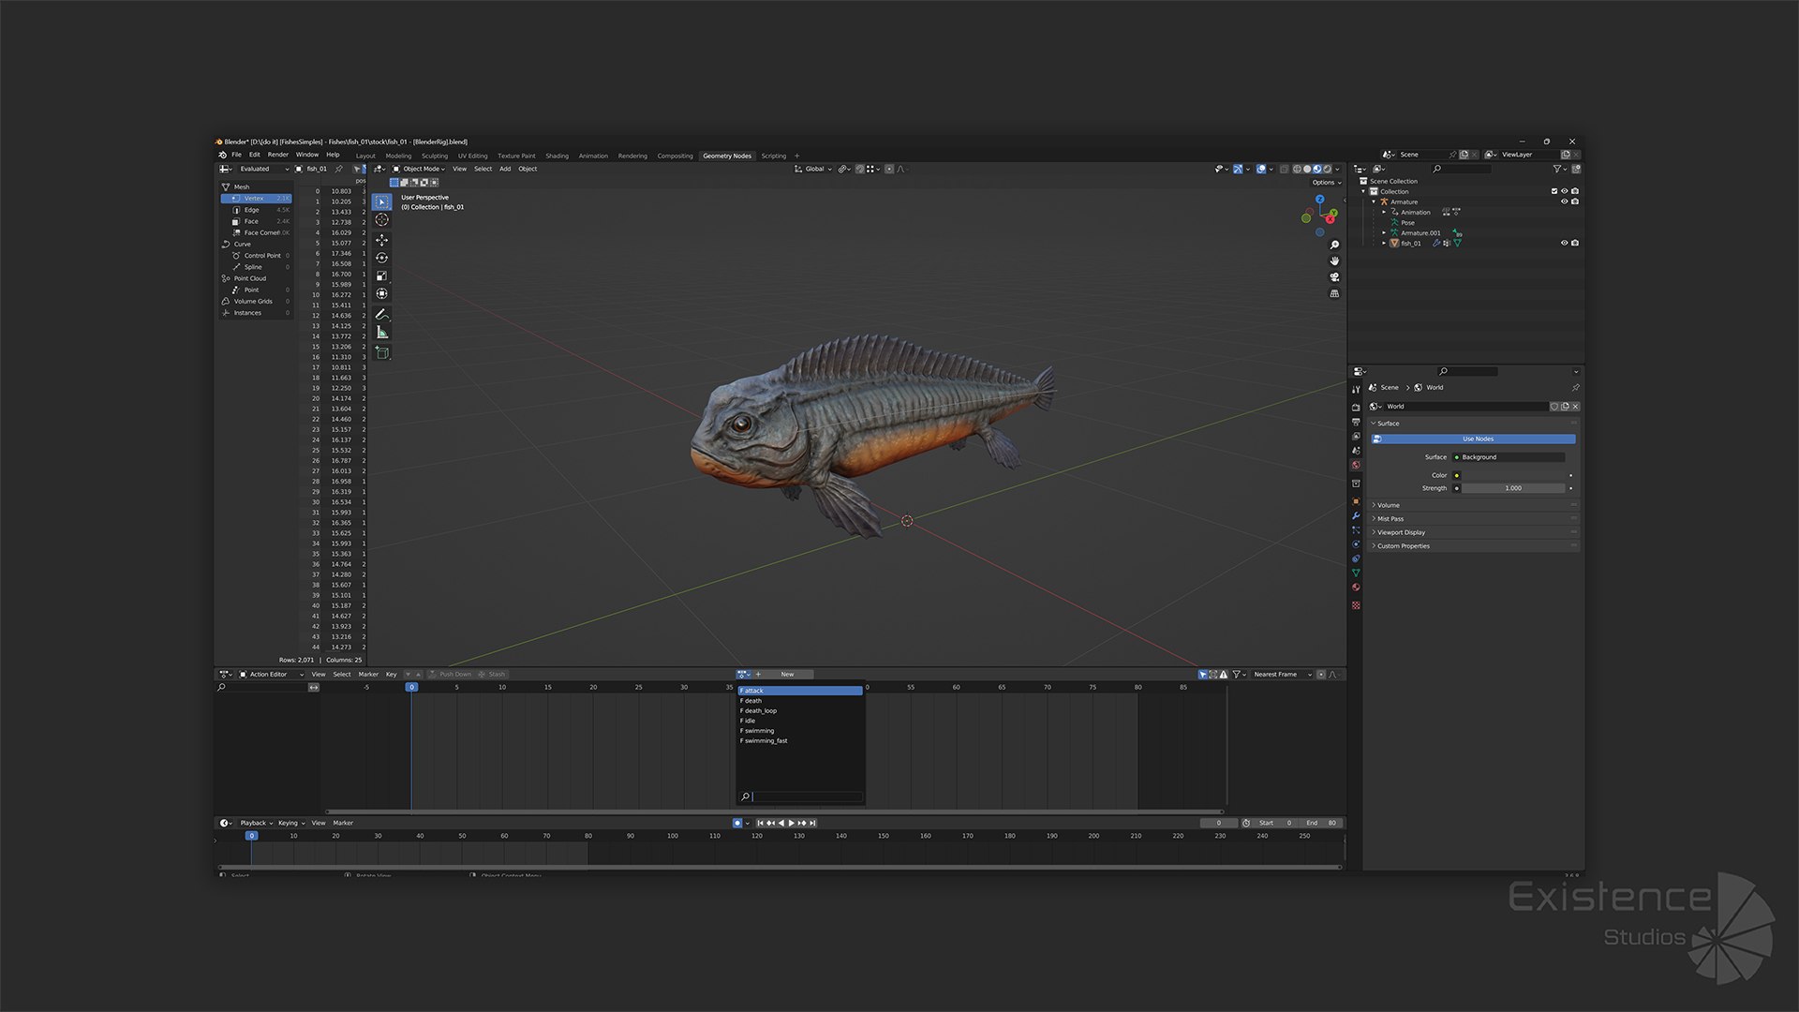Viewport: 1799px width, 1012px height.
Task: Activate the Scale tool
Action: [381, 275]
